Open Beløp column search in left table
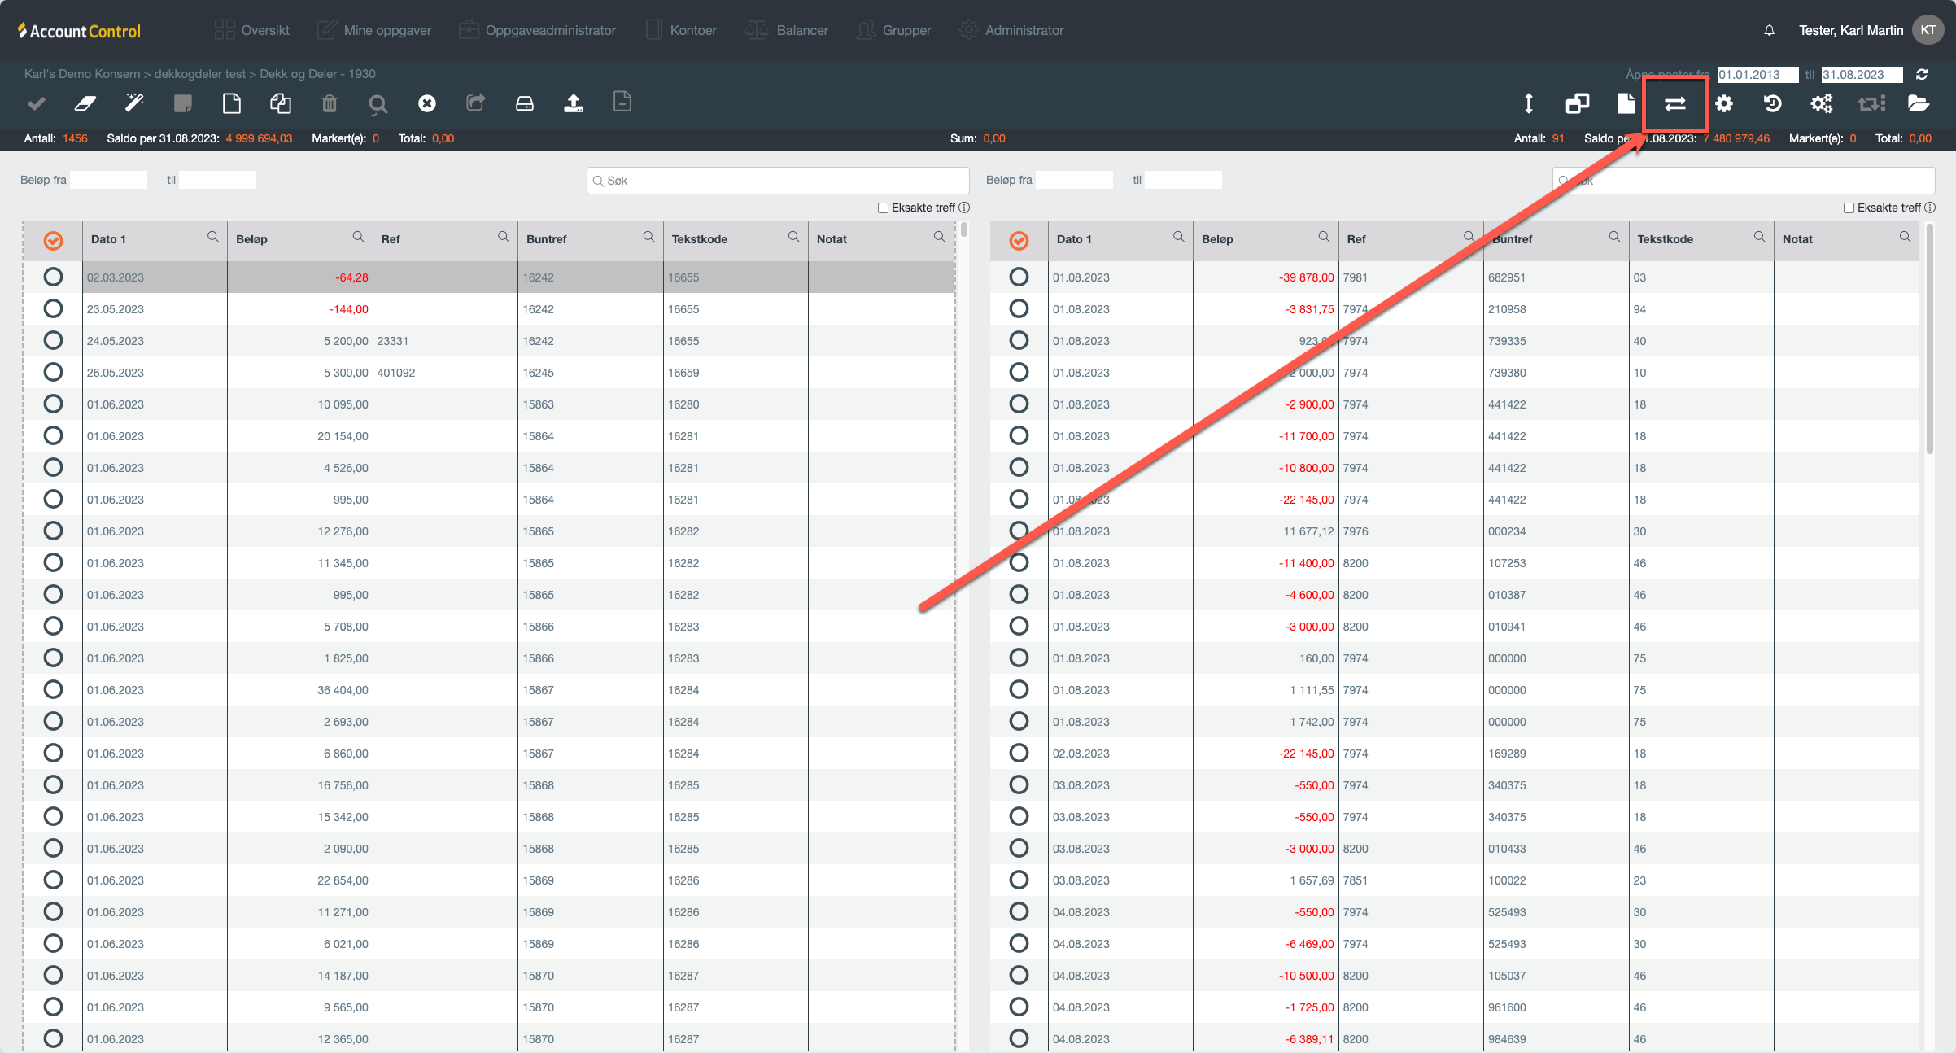Viewport: 1956px width, 1053px height. click(x=358, y=237)
